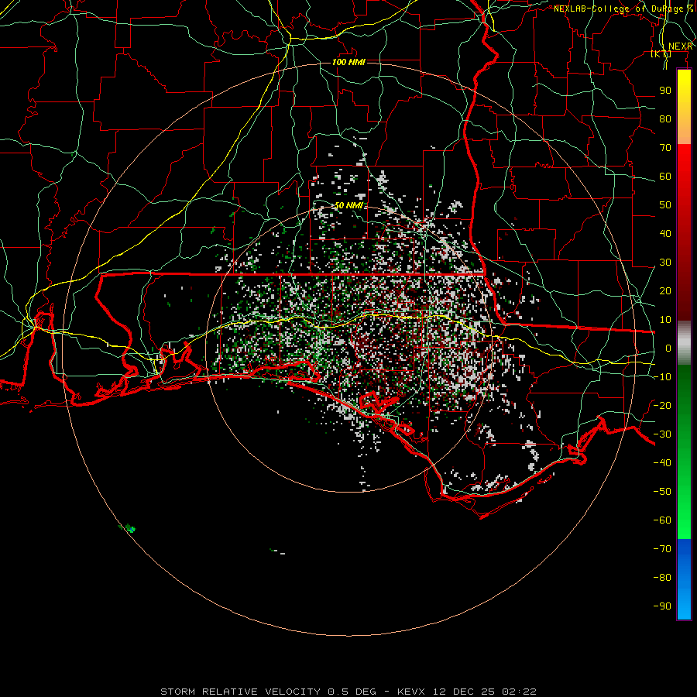The height and width of the screenshot is (697, 697).
Task: Click the "50 NMI" range ring label
Action: [348, 205]
